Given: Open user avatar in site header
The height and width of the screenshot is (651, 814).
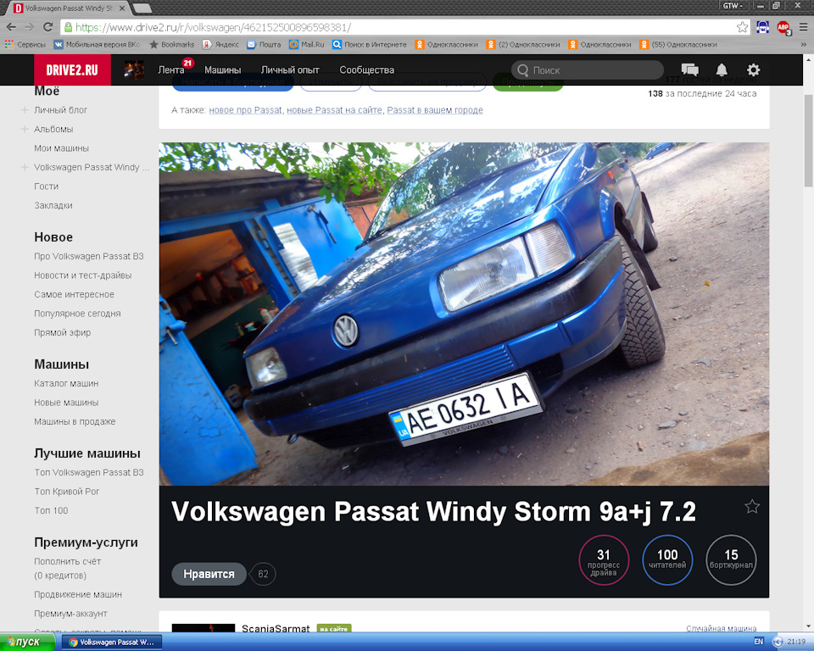Looking at the screenshot, I should click(x=134, y=70).
